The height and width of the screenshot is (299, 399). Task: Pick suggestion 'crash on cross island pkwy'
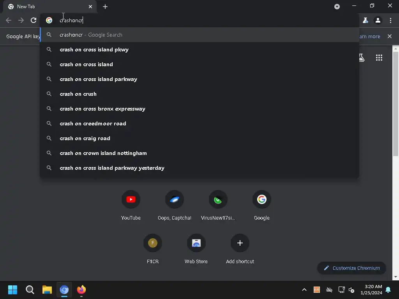click(199, 49)
